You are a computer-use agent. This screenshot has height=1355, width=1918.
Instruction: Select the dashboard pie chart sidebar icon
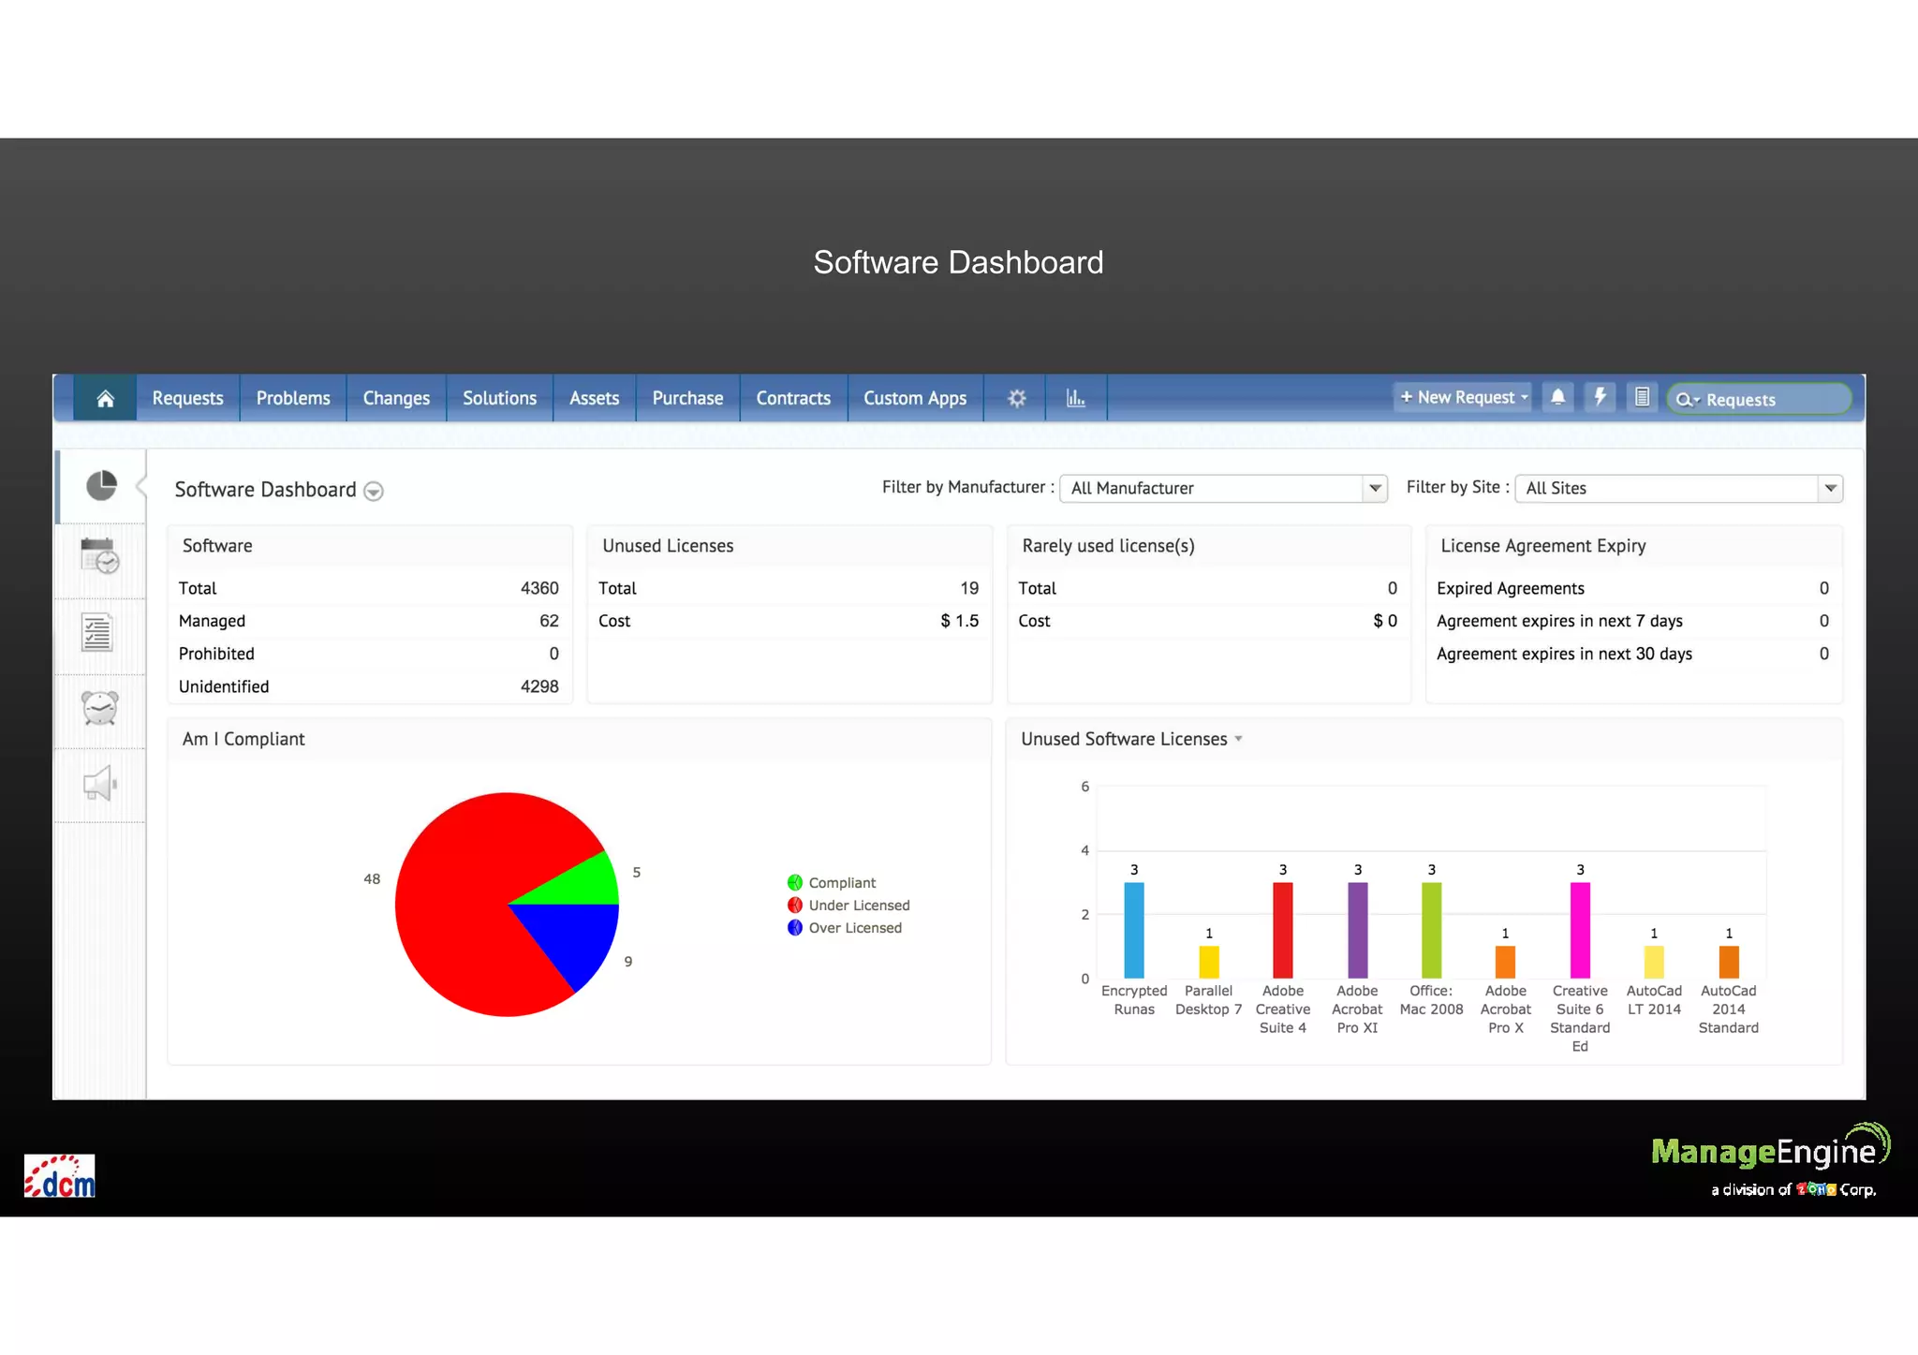click(x=101, y=486)
